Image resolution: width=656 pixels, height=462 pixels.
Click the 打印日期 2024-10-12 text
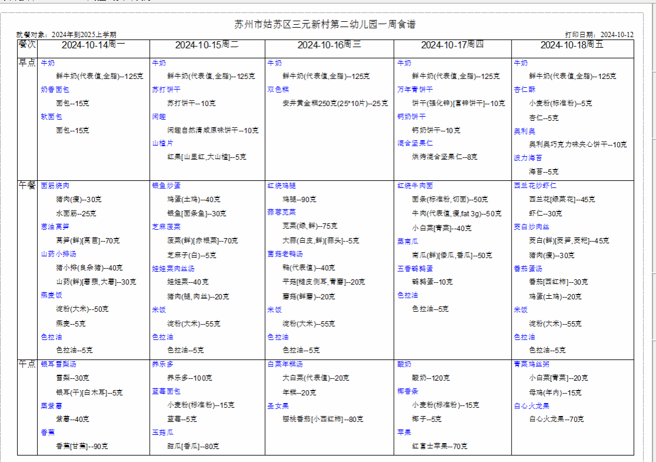[x=599, y=35]
